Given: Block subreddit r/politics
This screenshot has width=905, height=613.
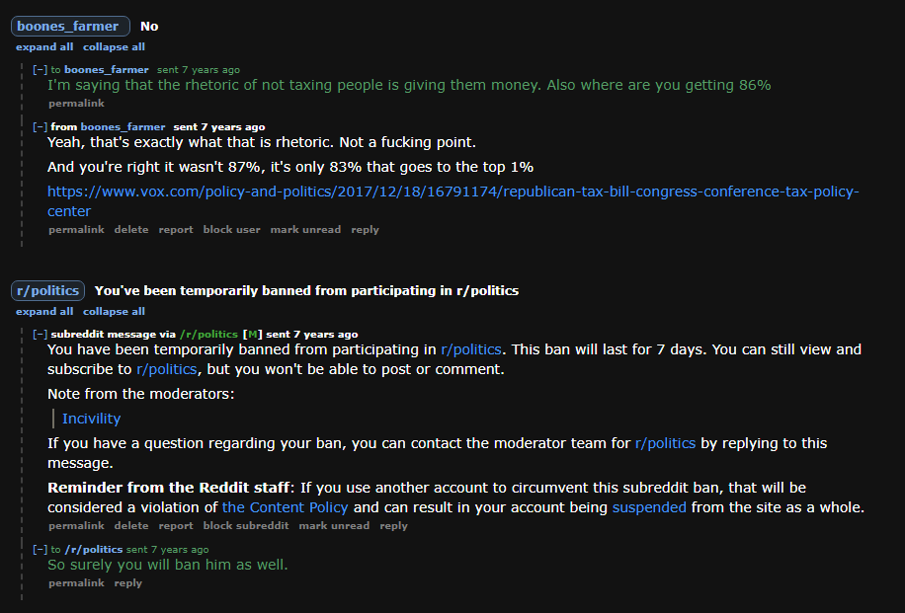Looking at the screenshot, I should click(246, 526).
